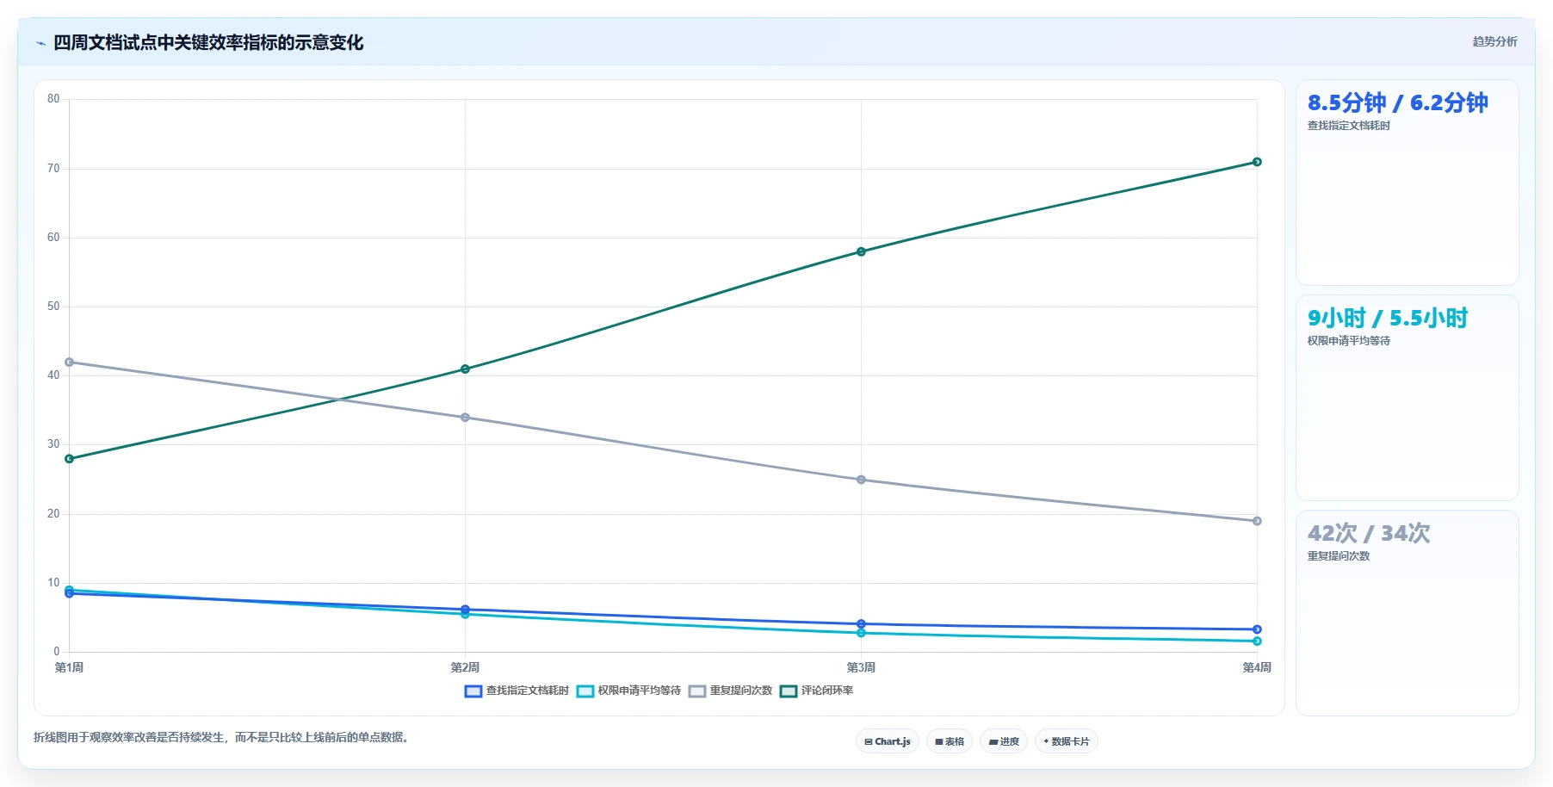Click the chart icon beside the panel title
Screen dimensions: 1553x787
point(40,43)
